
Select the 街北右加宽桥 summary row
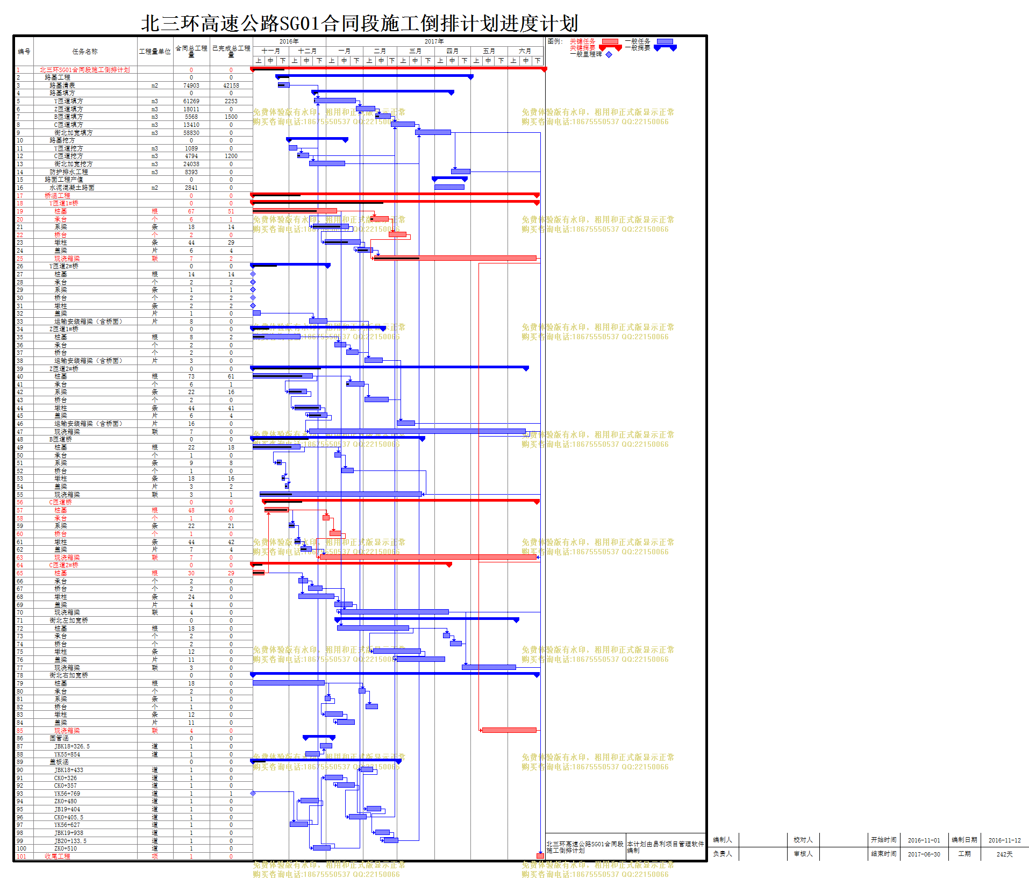(x=133, y=675)
